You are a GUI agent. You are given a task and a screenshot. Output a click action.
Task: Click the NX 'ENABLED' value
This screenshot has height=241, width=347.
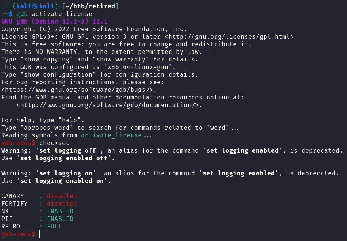(60, 211)
